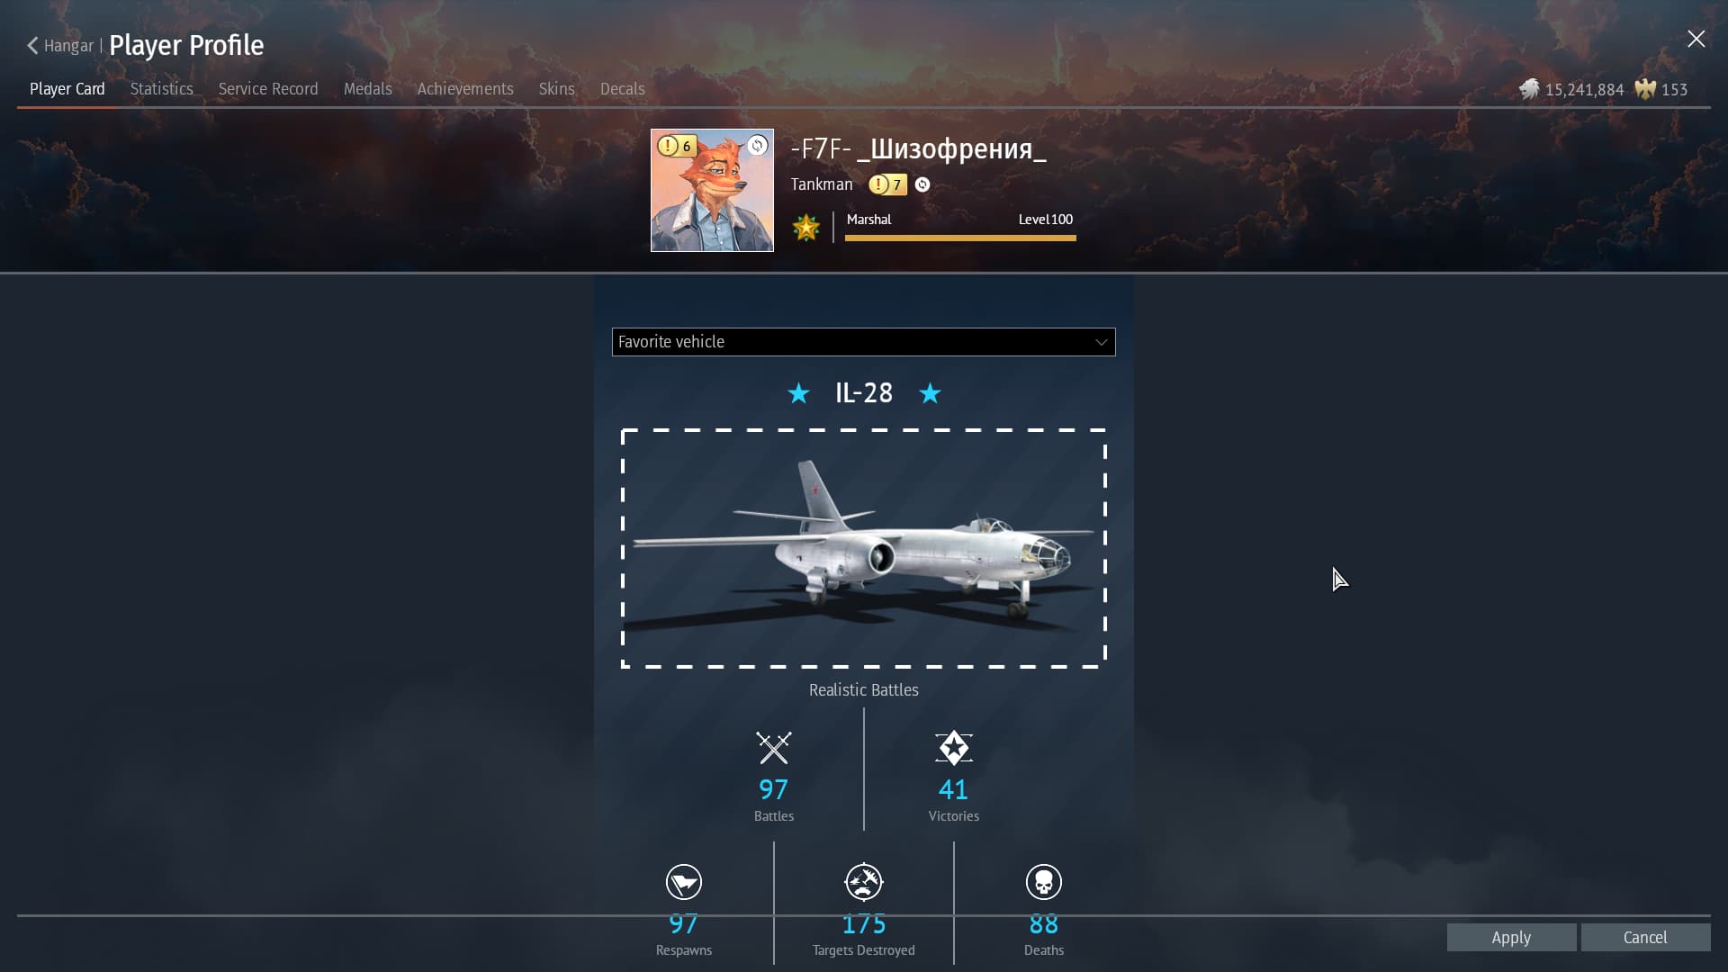Click the Respawns flag icon

point(684,882)
